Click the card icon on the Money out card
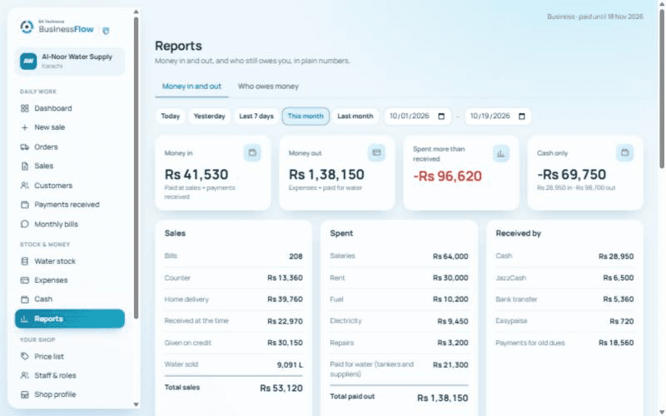Viewport: 666px width, 416px height. pyautogui.click(x=376, y=152)
